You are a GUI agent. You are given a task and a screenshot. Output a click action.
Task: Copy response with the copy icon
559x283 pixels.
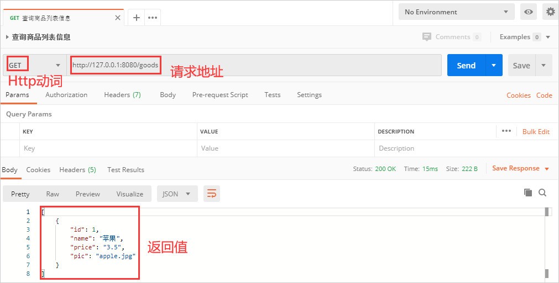(x=528, y=193)
